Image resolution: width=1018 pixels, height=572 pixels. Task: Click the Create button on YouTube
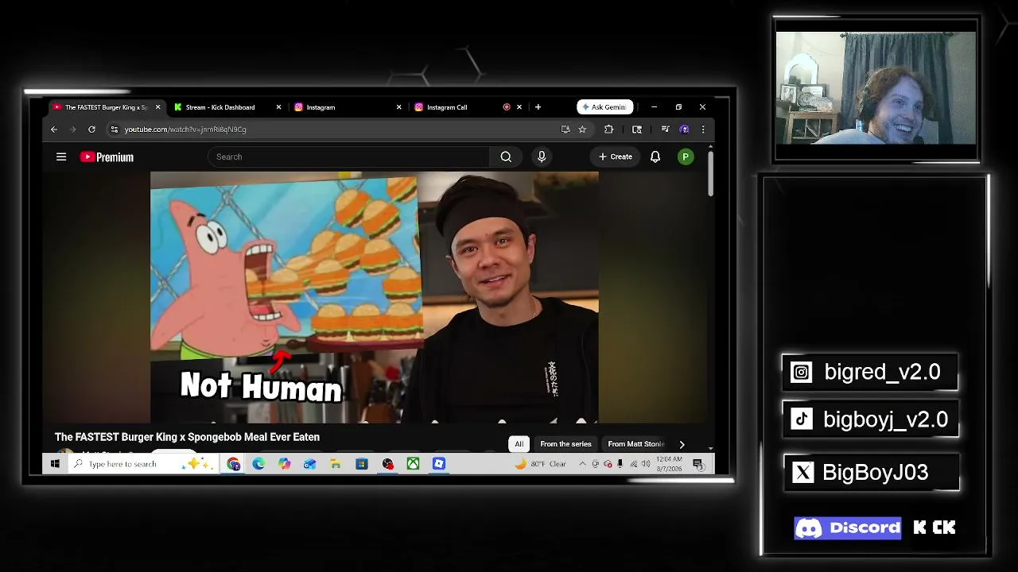click(x=616, y=157)
